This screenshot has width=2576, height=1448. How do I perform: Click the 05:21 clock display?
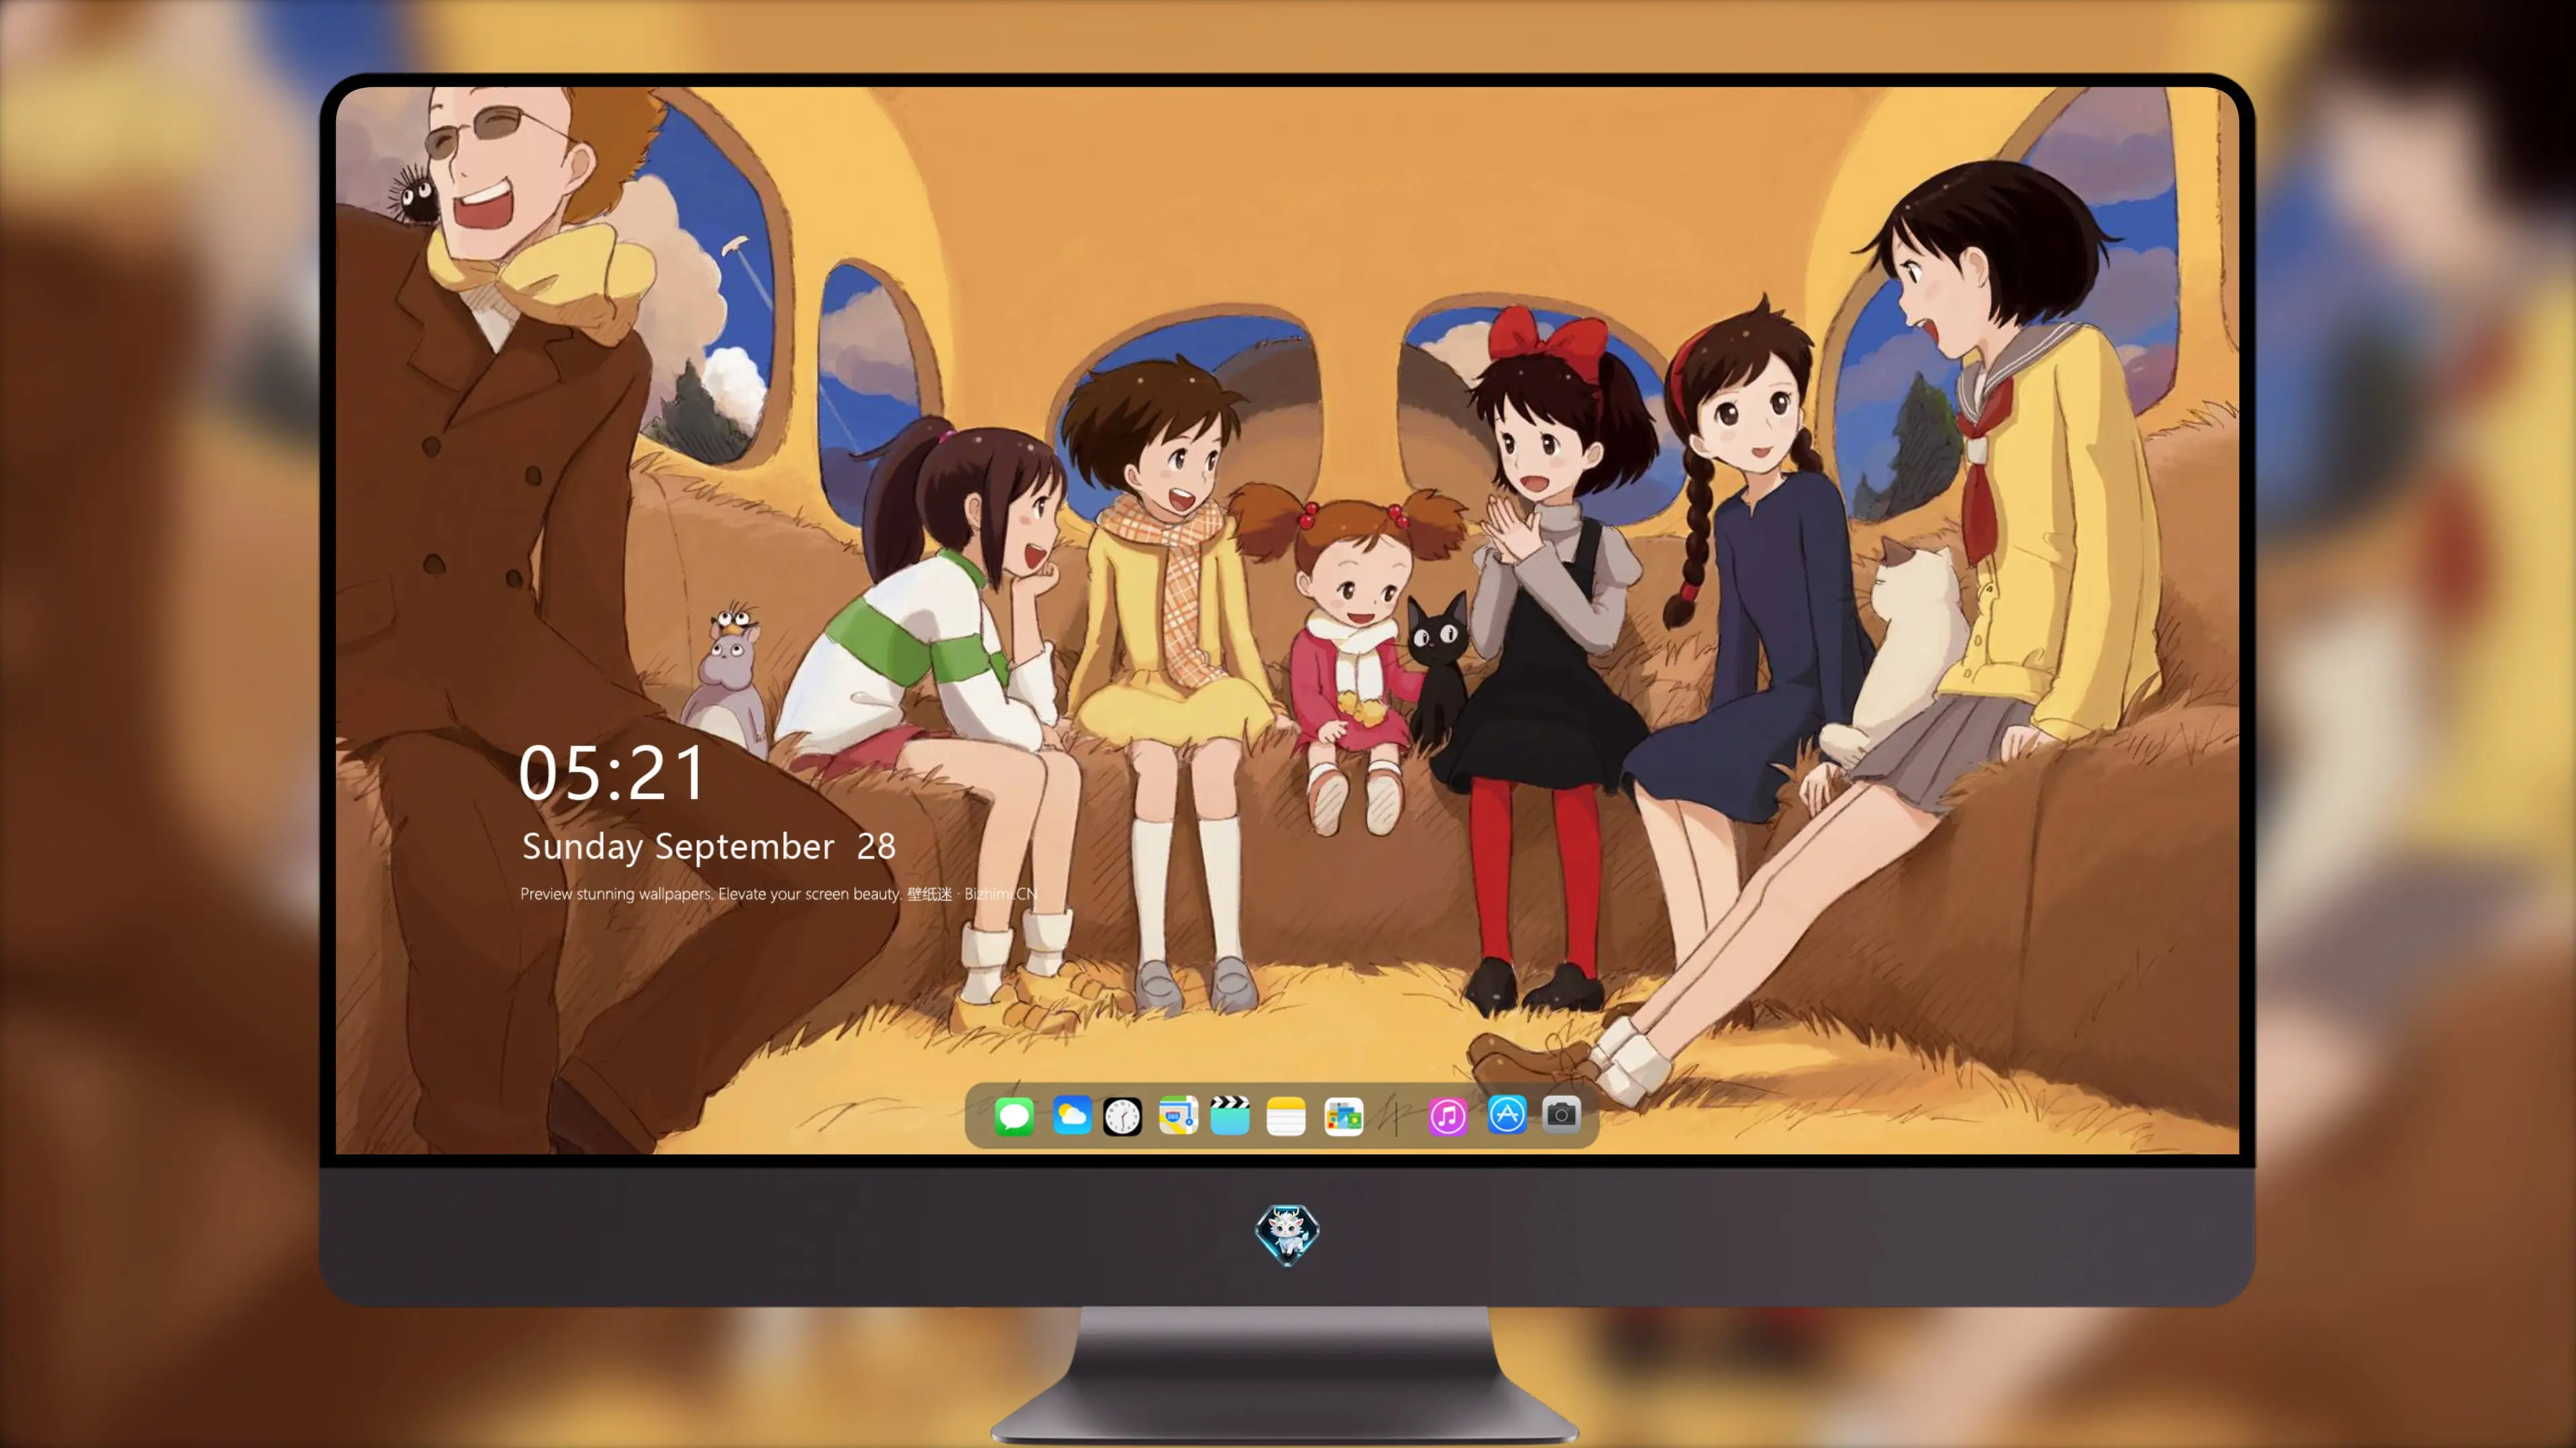coord(612,774)
